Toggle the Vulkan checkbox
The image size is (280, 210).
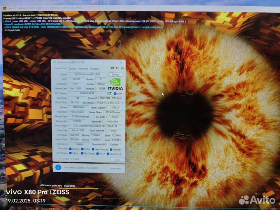click(70, 153)
